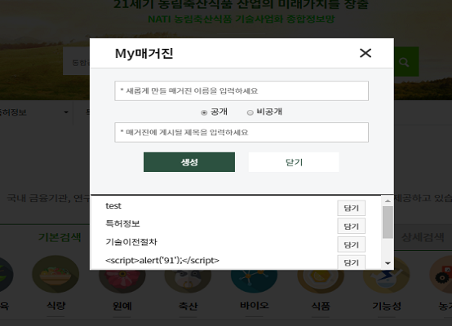Click 담기 button next to test

(351, 208)
